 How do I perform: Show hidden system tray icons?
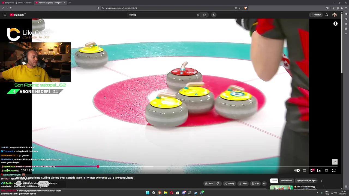tap(317, 193)
